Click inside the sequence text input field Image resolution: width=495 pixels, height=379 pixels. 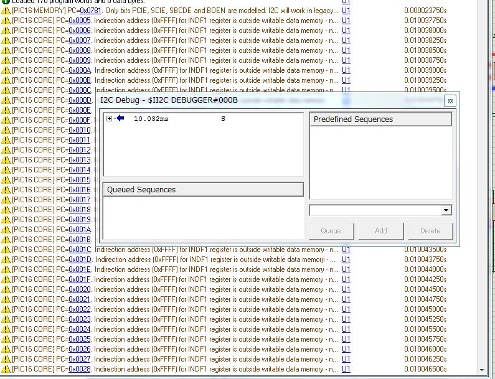[375, 210]
